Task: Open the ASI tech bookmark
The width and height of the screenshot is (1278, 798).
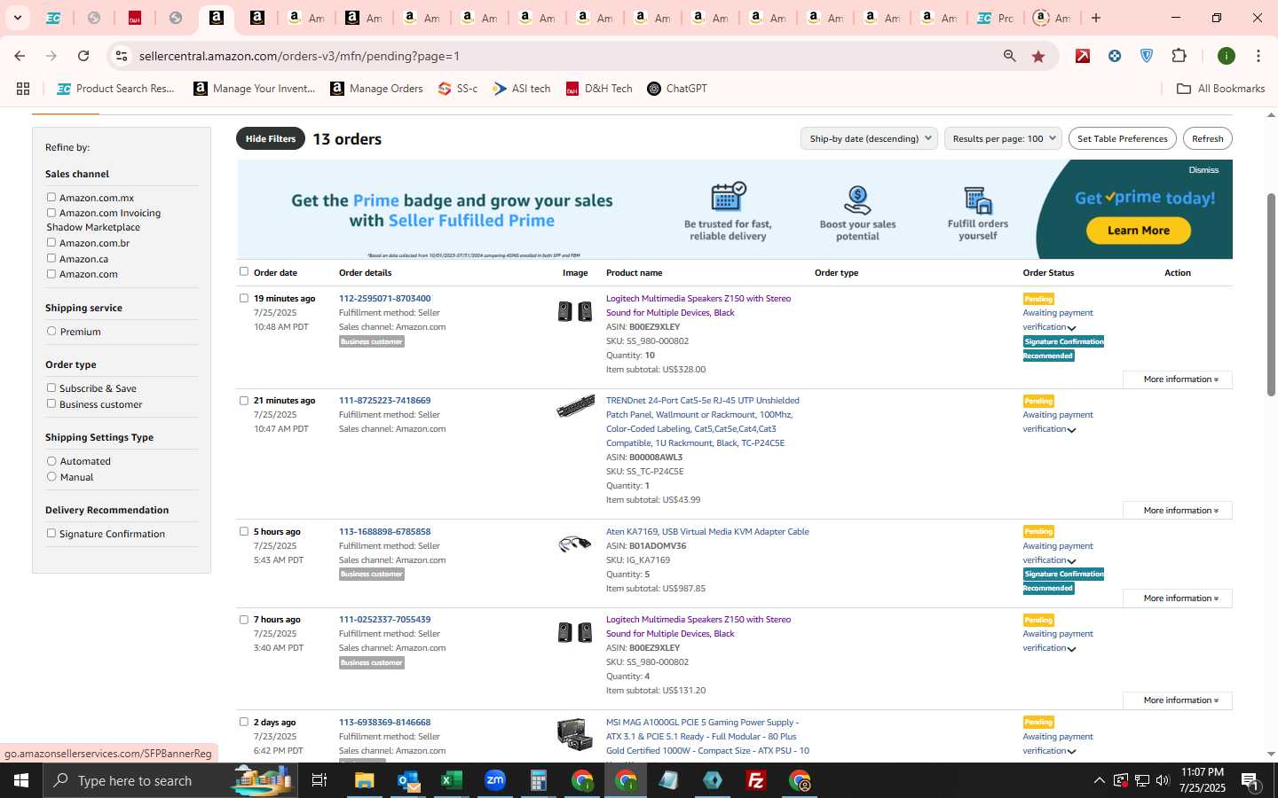Action: click(x=522, y=89)
